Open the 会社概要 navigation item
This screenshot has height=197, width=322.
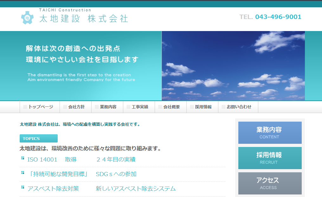coord(171,107)
